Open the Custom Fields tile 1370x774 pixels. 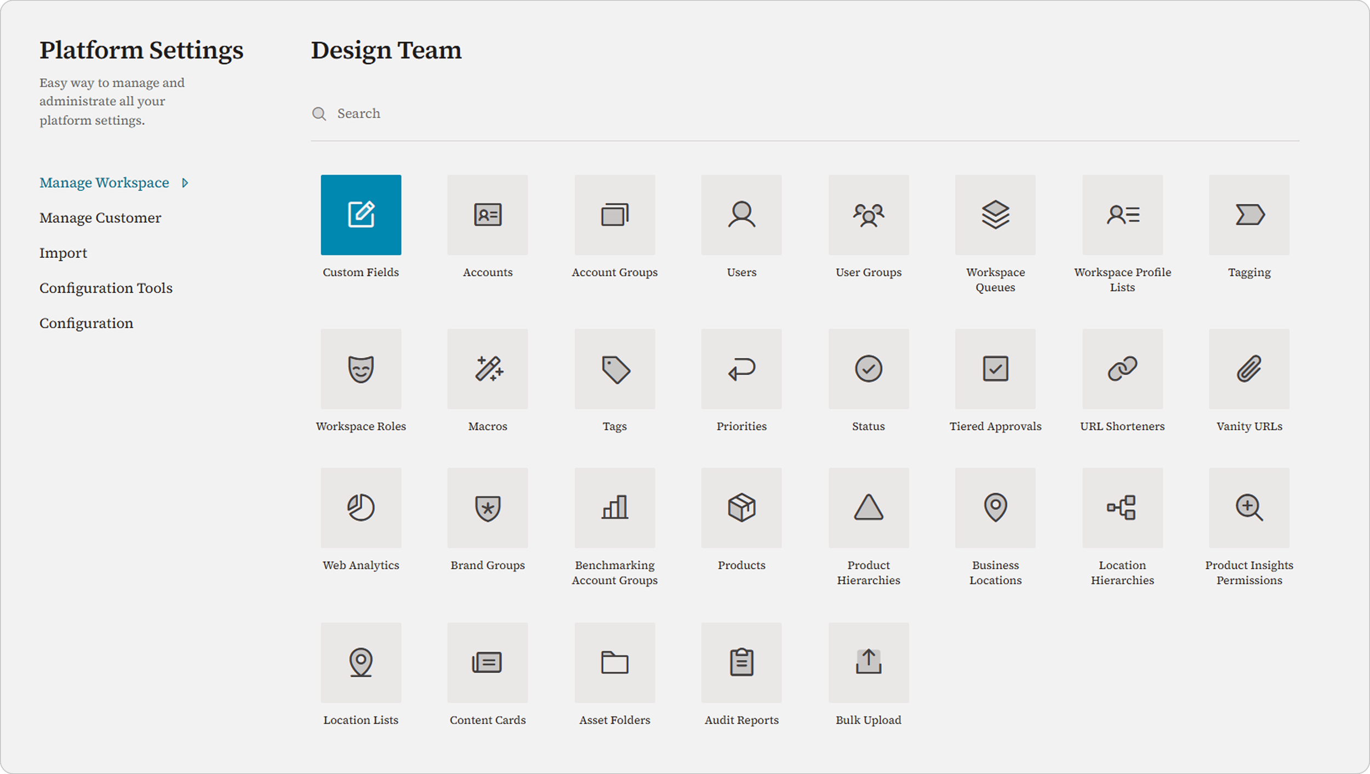pyautogui.click(x=361, y=215)
